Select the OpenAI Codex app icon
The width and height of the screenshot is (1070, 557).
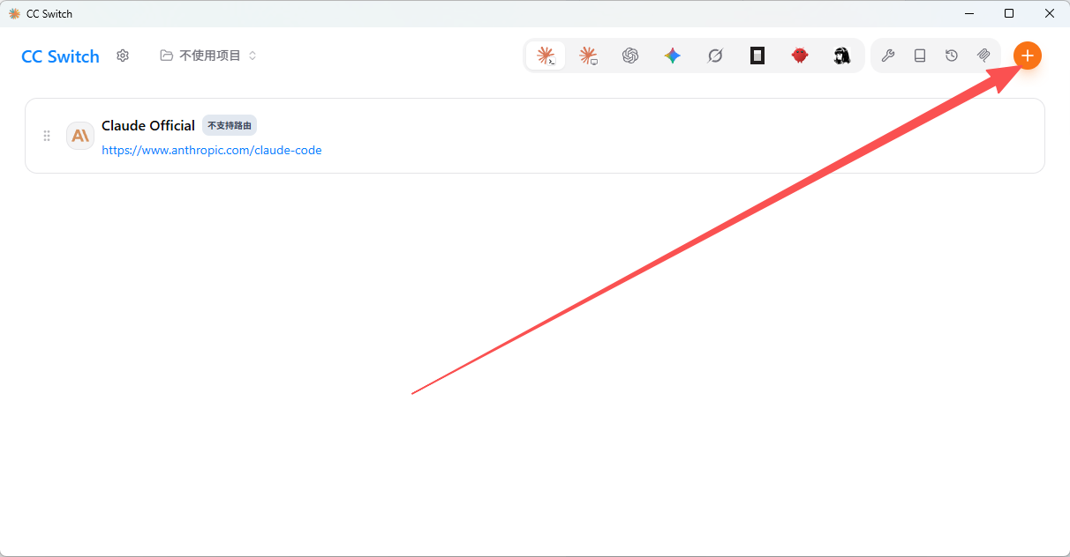(x=630, y=56)
